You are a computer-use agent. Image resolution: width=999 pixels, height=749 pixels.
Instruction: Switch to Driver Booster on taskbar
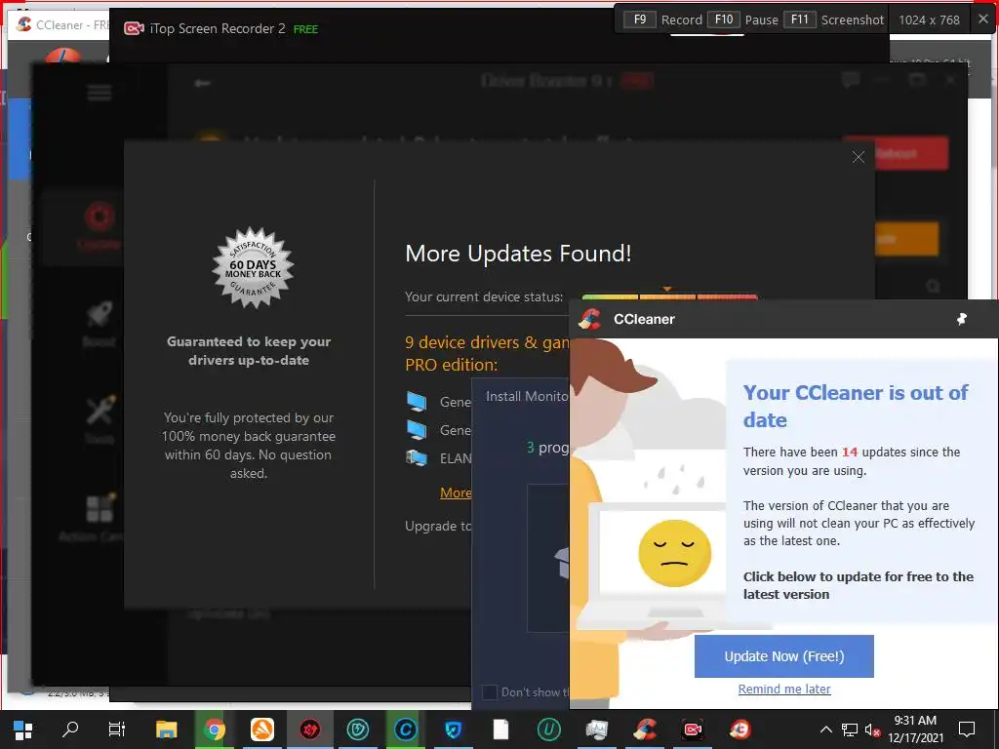tap(309, 729)
